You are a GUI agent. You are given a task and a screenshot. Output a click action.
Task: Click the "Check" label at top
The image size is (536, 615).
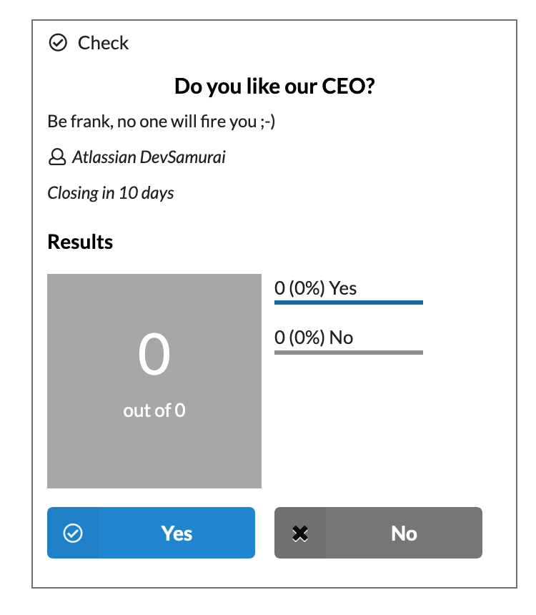coord(103,43)
